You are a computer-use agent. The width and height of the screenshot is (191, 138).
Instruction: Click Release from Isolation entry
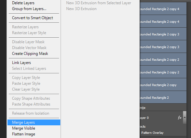[x=34, y=113]
